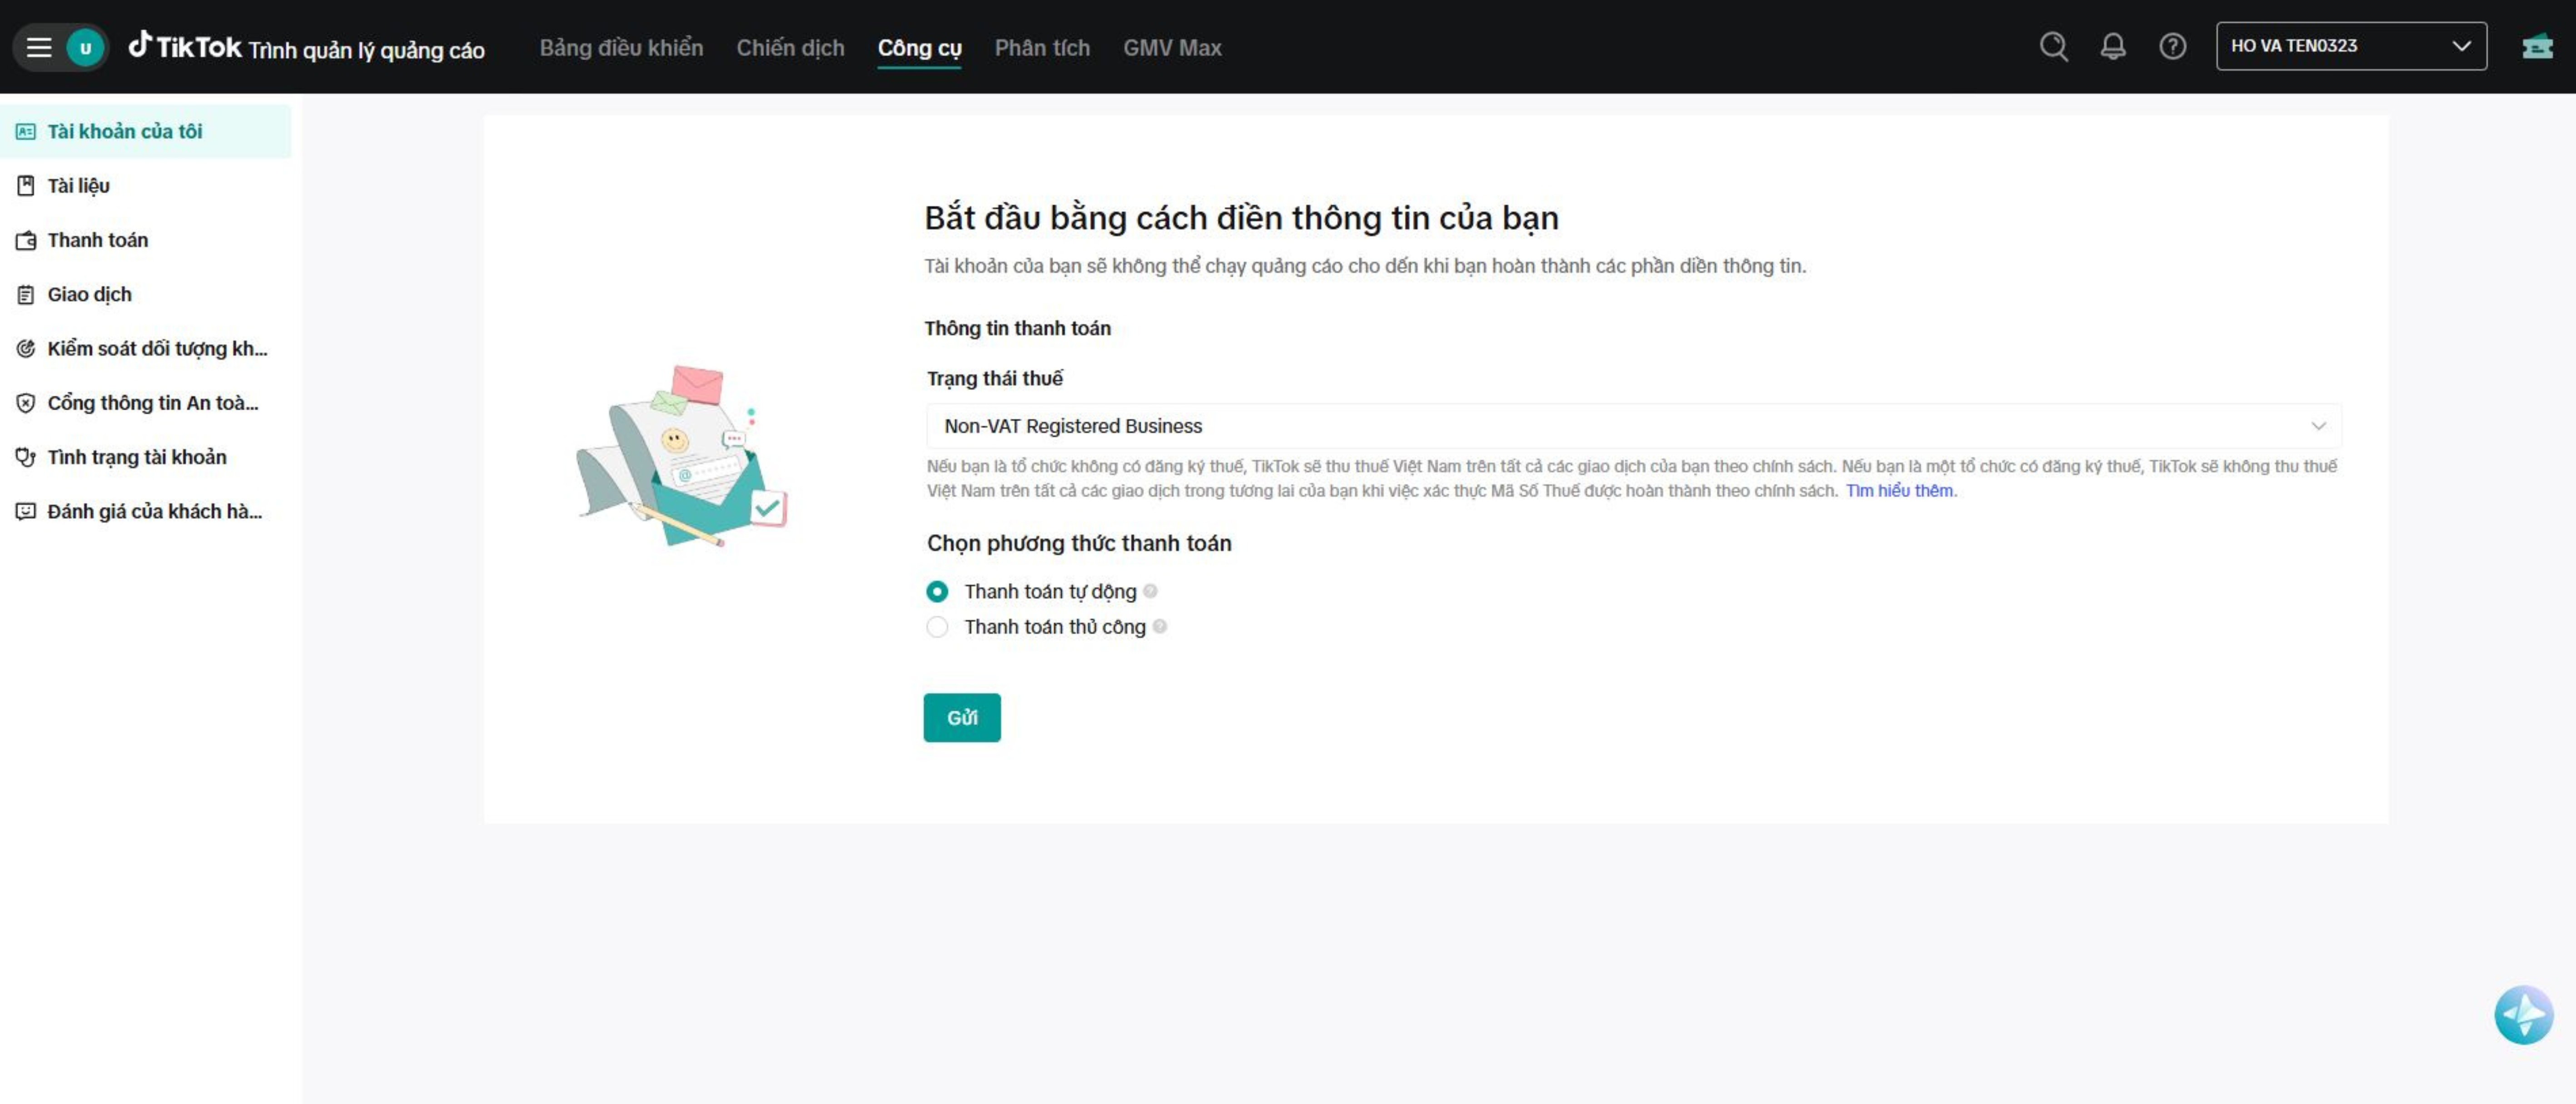Open Thanh toán in the sidebar
Screen dimensions: 2576x1104
pos(97,240)
